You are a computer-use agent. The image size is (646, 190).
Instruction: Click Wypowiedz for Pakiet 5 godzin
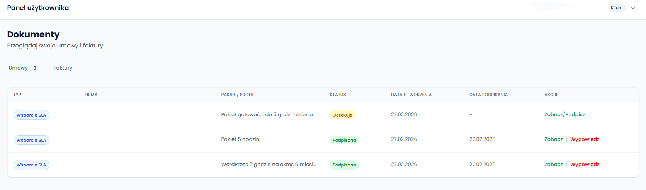[x=585, y=139]
